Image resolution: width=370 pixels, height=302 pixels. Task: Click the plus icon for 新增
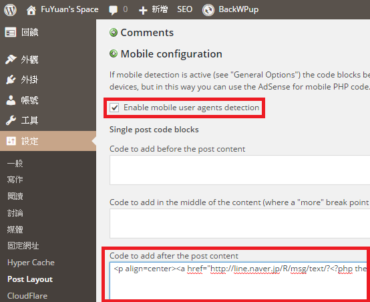pos(143,11)
